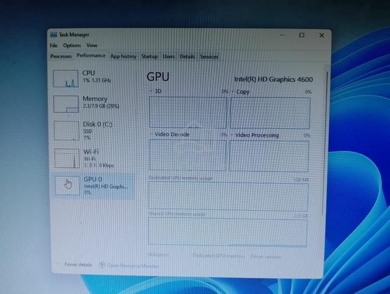Click the Dedicated GPU memory usage graph

229,197
